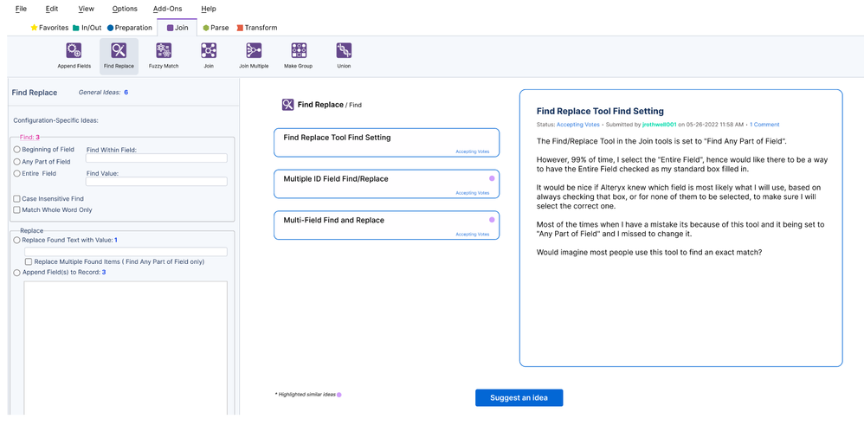Screen dimensions: 864x425
Task: Open the Edit menu
Action: [52, 9]
